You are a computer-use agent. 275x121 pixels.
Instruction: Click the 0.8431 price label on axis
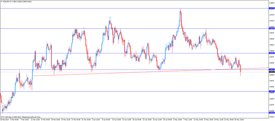pyautogui.click(x=272, y=91)
